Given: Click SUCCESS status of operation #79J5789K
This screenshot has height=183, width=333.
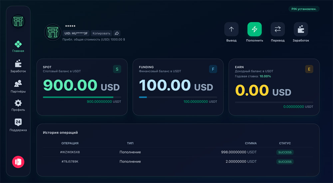Looking at the screenshot, I should (285, 162).
